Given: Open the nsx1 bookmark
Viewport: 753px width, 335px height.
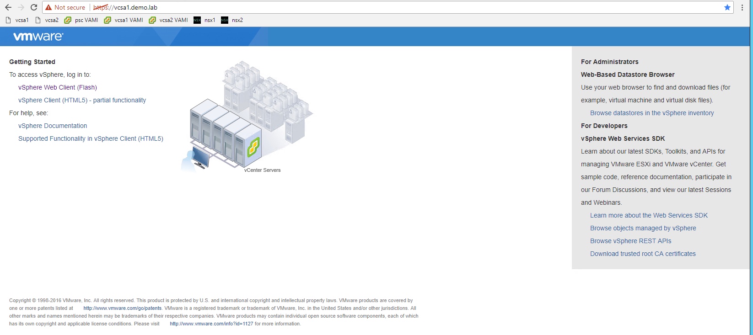Looking at the screenshot, I should click(204, 20).
